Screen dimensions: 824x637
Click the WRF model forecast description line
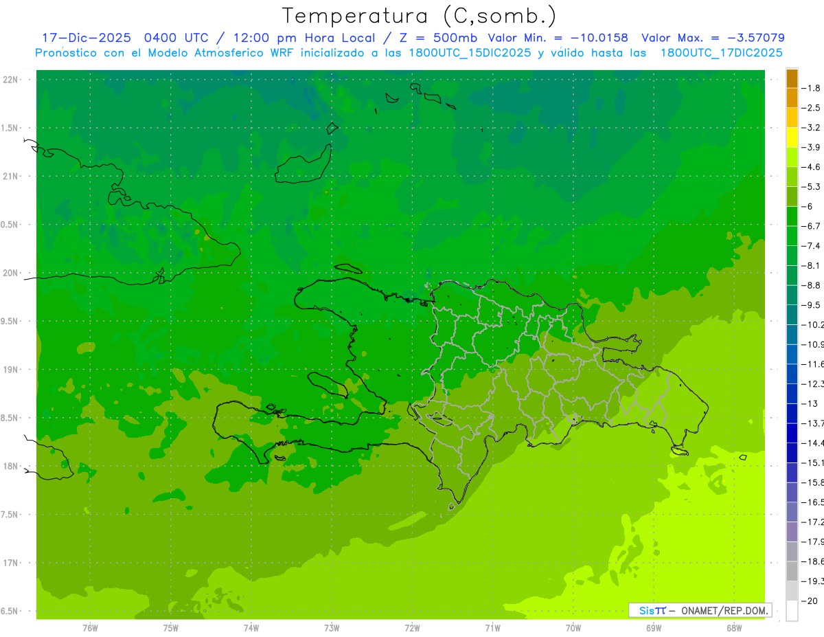409,53
